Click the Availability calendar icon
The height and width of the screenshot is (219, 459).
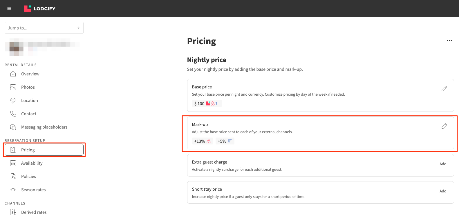13,163
